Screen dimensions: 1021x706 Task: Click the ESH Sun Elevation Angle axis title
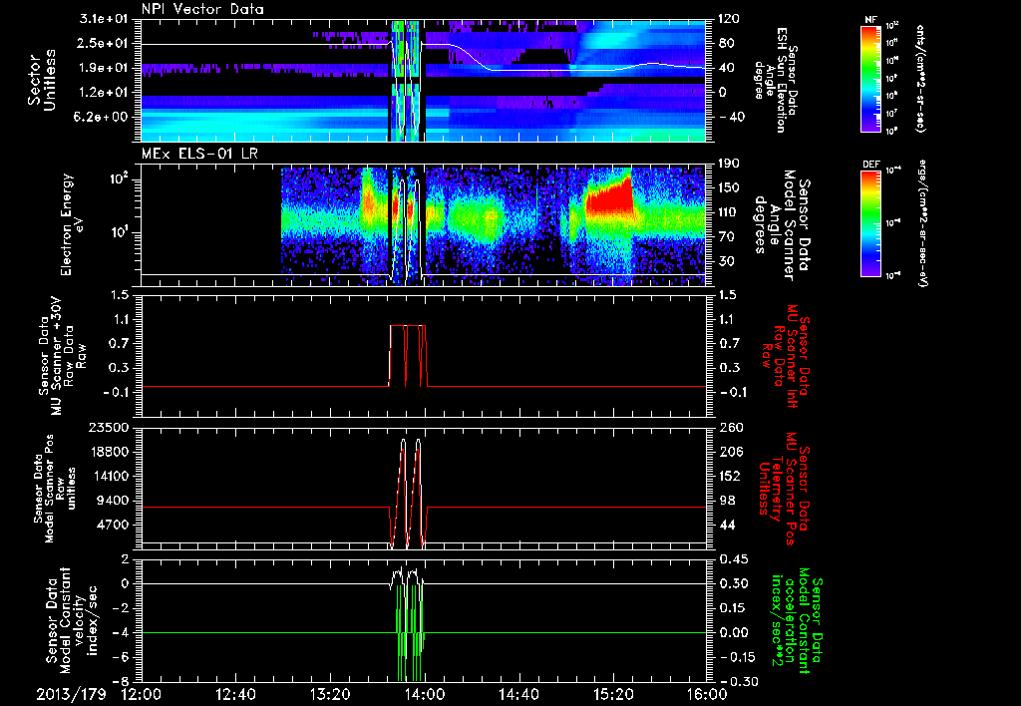coord(778,80)
